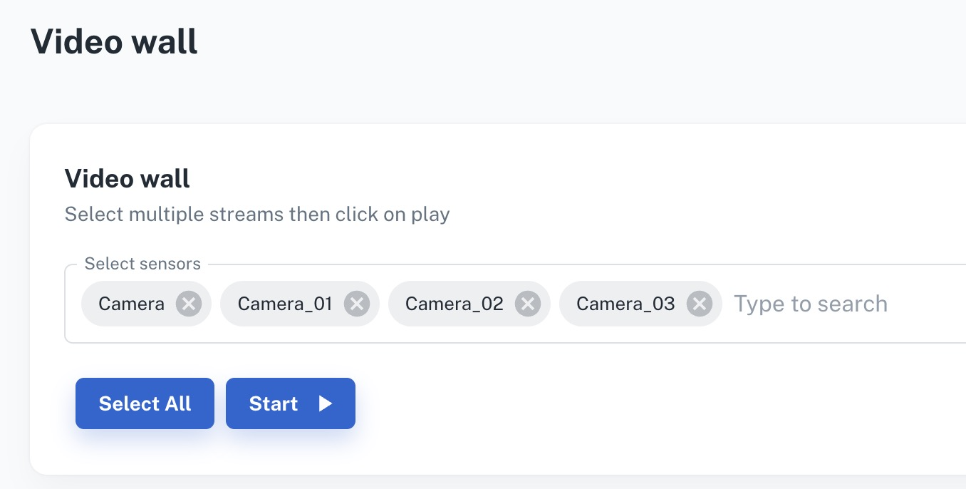
Task: Remove the Camera_01 sensor chip
Action: pyautogui.click(x=356, y=304)
